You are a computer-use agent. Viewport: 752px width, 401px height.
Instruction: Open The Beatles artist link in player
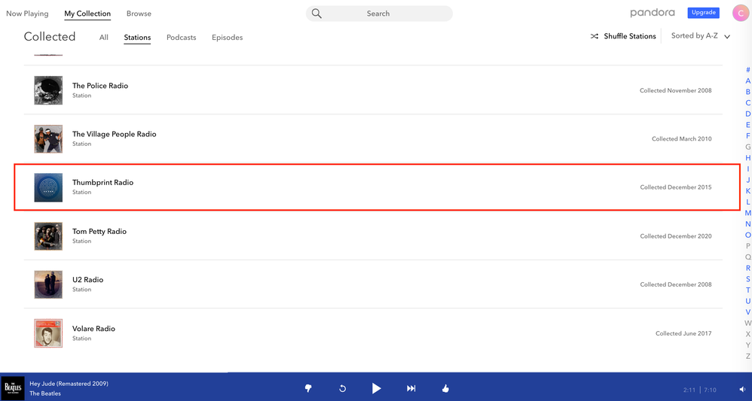(x=45, y=393)
